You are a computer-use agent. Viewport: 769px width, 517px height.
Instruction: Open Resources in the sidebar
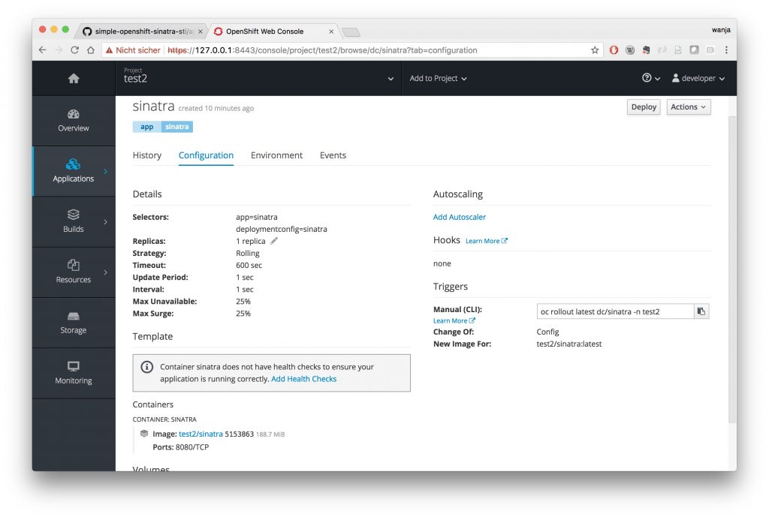74,272
